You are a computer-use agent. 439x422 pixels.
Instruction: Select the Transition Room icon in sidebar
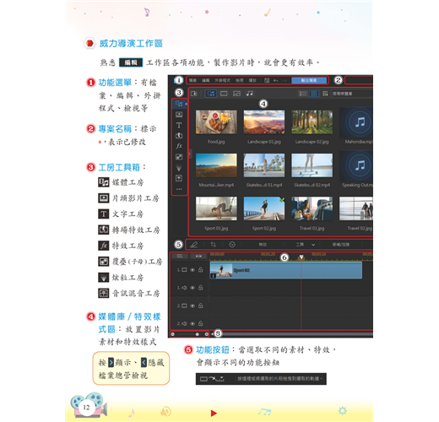(x=179, y=136)
